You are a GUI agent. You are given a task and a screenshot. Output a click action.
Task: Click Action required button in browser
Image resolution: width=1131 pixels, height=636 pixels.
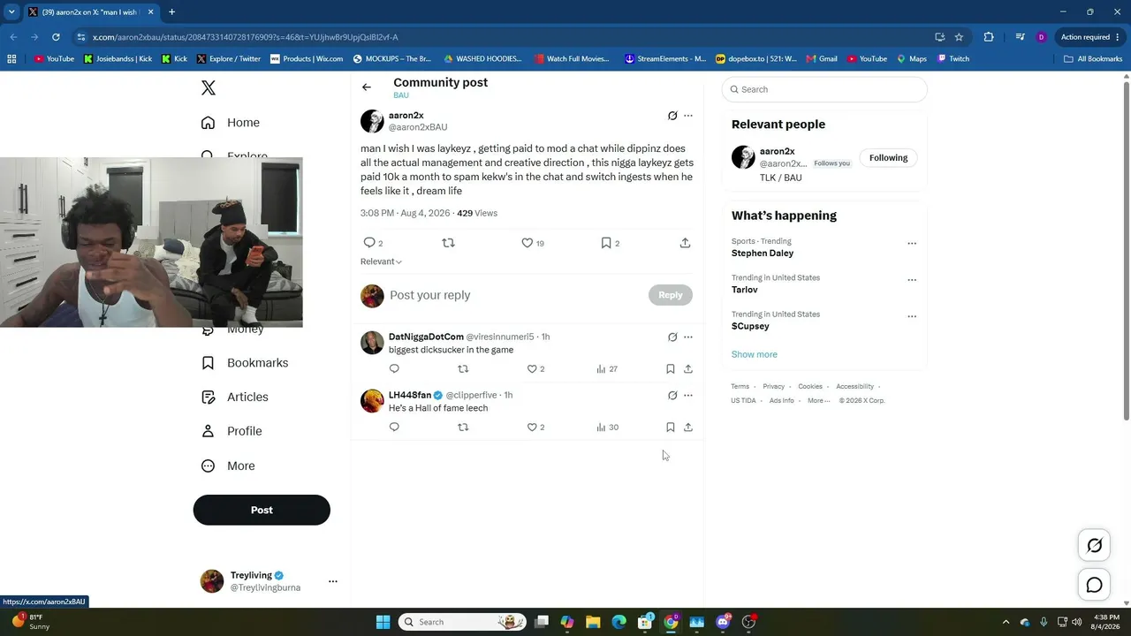(x=1090, y=37)
